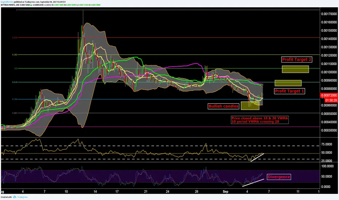Click the 25.0000 RSI axis value
Viewport: 339px width, 200px height.
click(x=327, y=161)
